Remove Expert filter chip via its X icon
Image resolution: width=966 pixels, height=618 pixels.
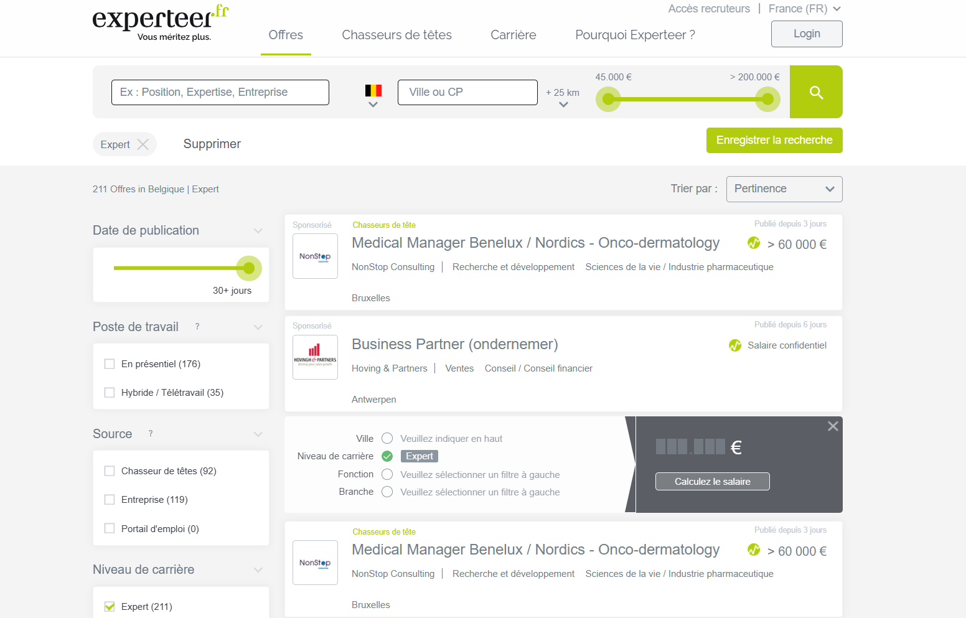143,144
